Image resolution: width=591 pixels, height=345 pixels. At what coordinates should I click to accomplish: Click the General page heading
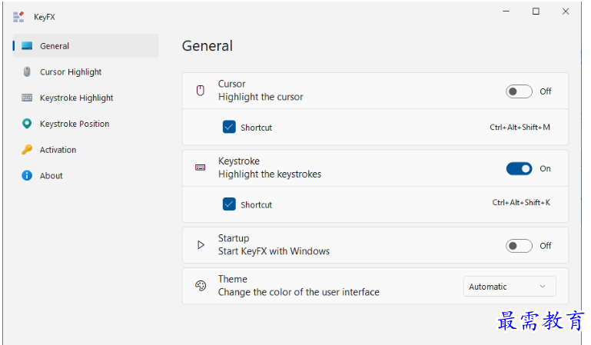pos(208,46)
